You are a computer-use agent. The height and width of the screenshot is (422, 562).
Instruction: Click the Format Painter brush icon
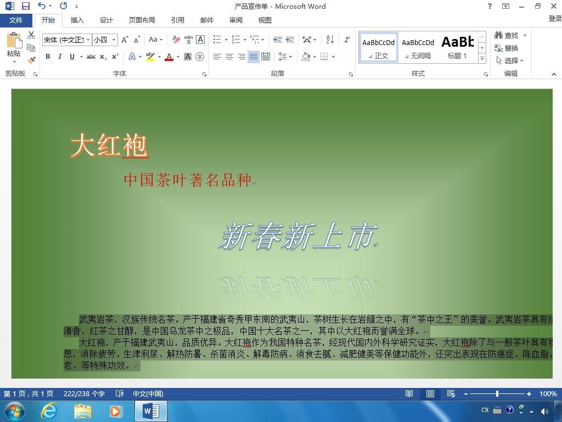[x=31, y=60]
